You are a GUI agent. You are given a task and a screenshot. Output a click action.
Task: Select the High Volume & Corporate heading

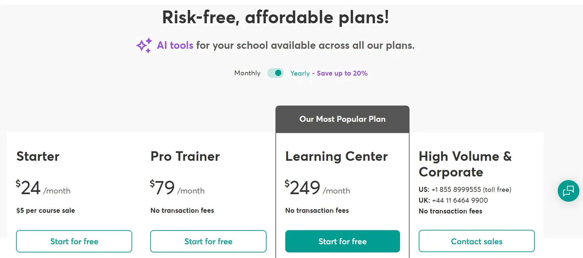[465, 164]
